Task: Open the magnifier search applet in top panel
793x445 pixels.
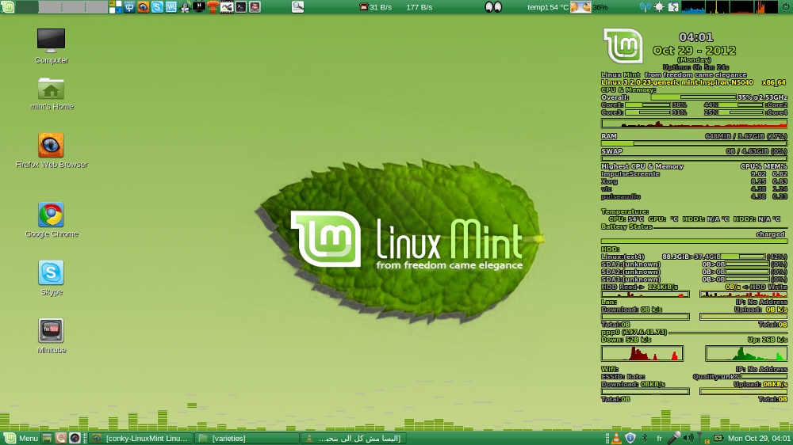Action: (x=298, y=7)
